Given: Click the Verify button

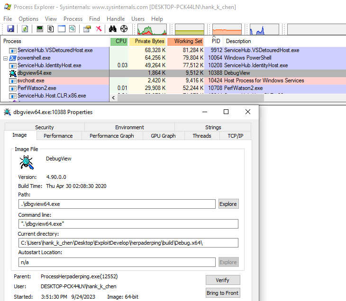Looking at the screenshot, I should [223, 280].
